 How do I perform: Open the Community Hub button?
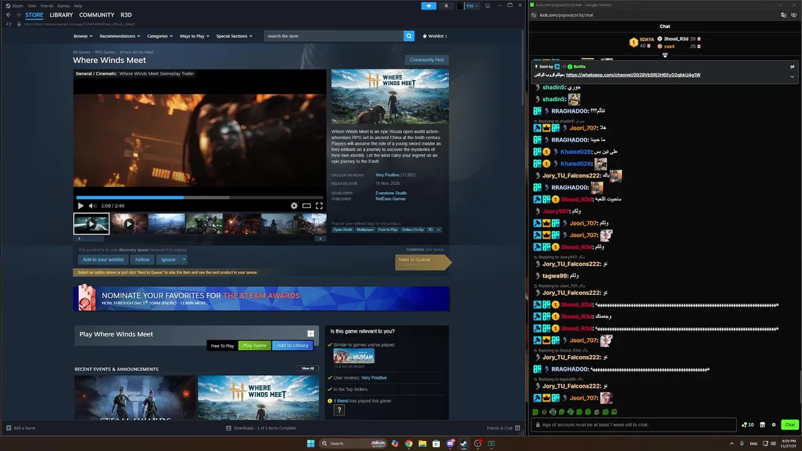click(x=427, y=60)
